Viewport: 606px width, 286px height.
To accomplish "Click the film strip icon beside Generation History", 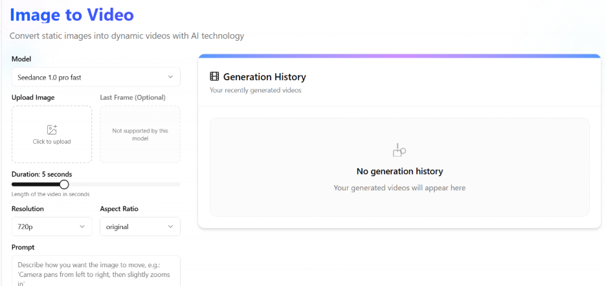I will pyautogui.click(x=214, y=77).
